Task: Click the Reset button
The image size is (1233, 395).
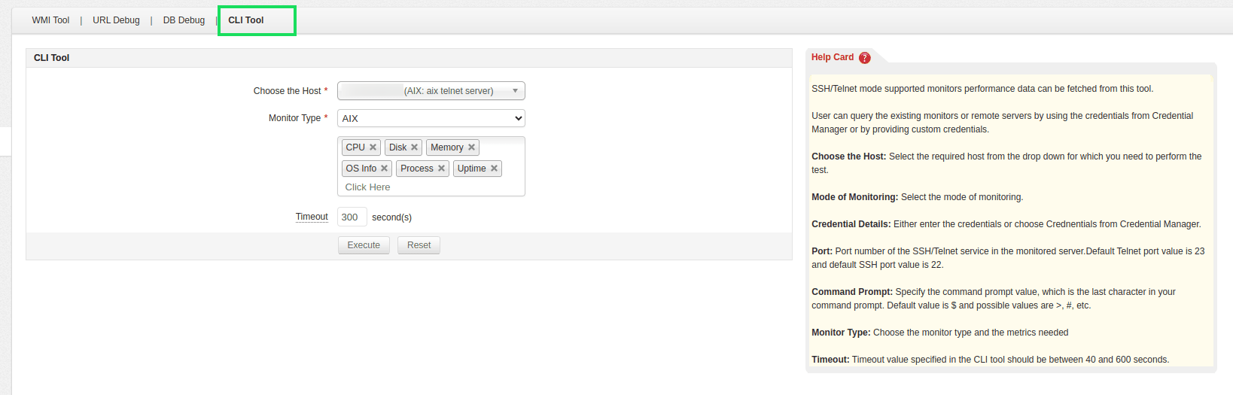Action: [419, 245]
